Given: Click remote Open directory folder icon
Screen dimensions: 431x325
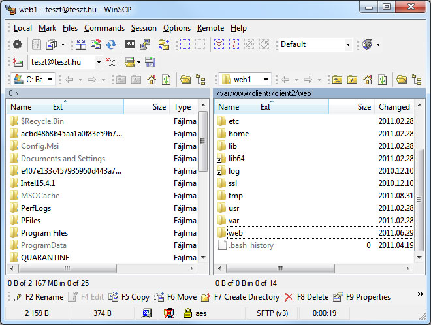Looking at the screenshot, I should pos(402,80).
